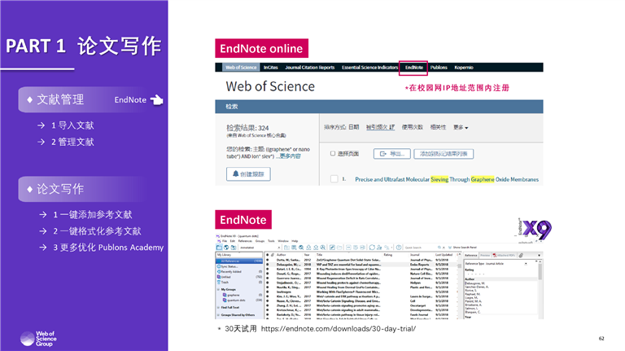Select quantum dots group in My Groups
The image size is (625, 351).
point(239,301)
